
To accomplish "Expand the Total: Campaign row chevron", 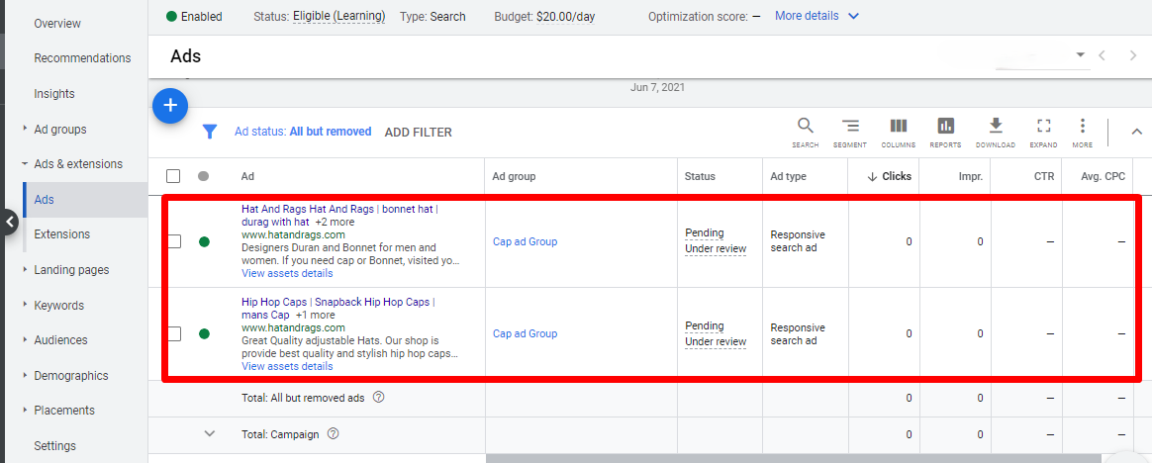I will coord(209,433).
